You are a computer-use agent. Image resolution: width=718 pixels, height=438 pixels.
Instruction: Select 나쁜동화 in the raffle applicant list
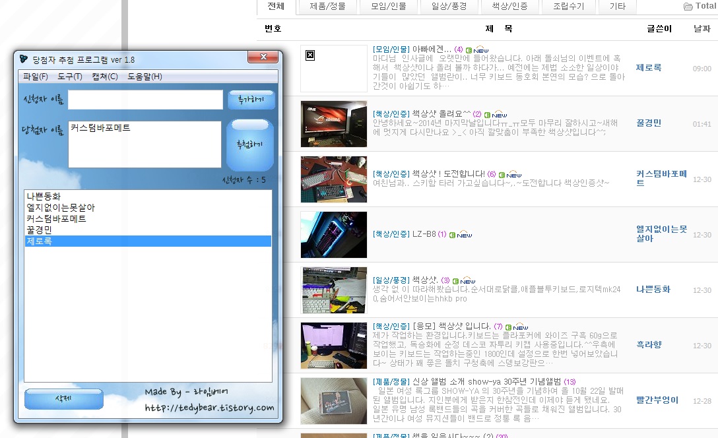pos(148,197)
